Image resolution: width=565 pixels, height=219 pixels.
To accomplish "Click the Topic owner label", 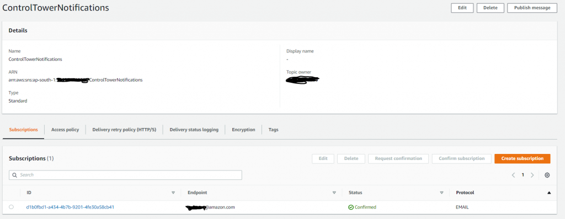I will [x=299, y=72].
